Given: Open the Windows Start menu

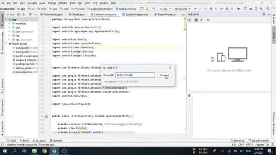Looking at the screenshot, I should [5, 151].
